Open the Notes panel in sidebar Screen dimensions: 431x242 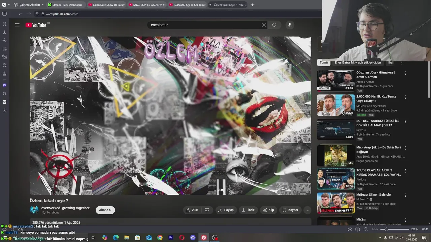point(4,49)
